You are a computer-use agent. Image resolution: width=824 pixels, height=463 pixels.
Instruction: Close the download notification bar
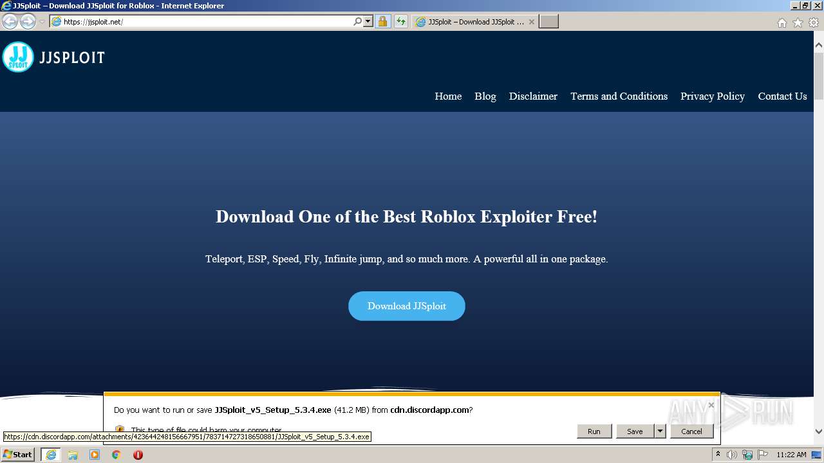(711, 405)
